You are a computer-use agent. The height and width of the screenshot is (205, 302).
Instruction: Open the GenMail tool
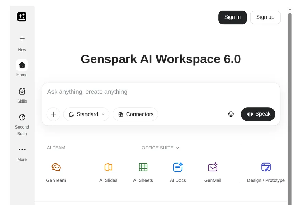coord(213,172)
